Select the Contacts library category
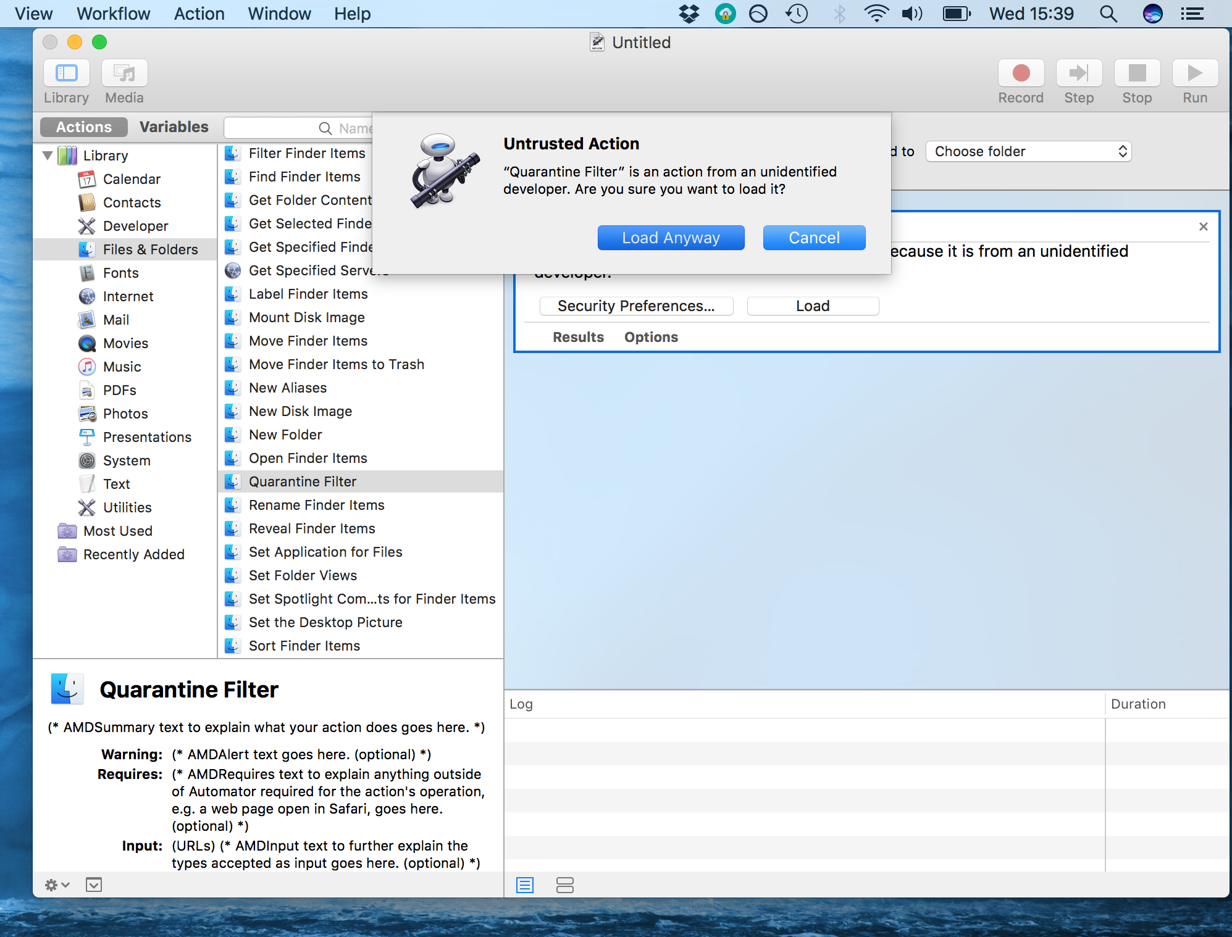Image resolution: width=1232 pixels, height=937 pixels. 125,202
